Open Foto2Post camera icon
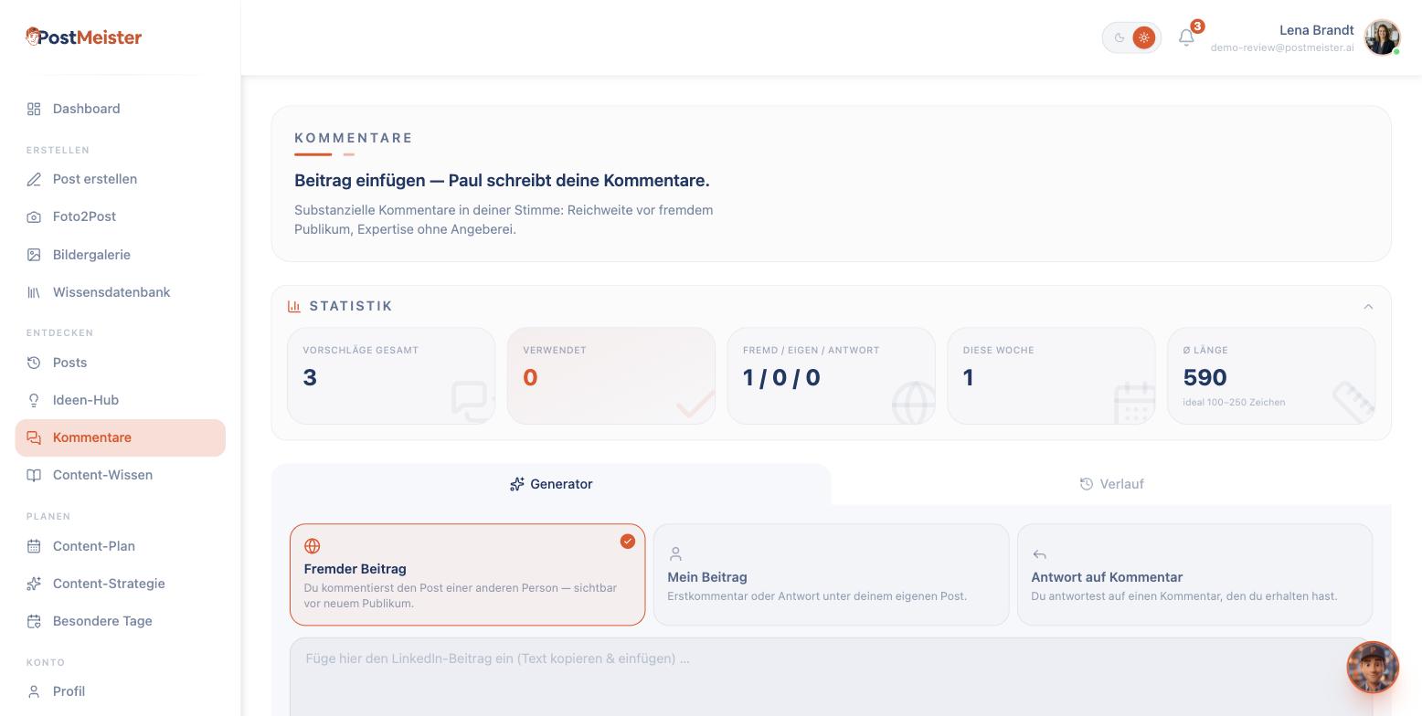The width and height of the screenshot is (1422, 716). [x=34, y=216]
